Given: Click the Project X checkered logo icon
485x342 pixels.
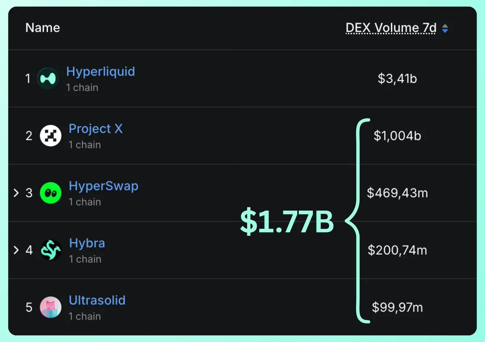Looking at the screenshot, I should [51, 136].
